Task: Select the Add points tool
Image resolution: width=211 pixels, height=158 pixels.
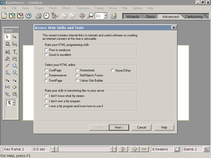Action: (7, 81)
